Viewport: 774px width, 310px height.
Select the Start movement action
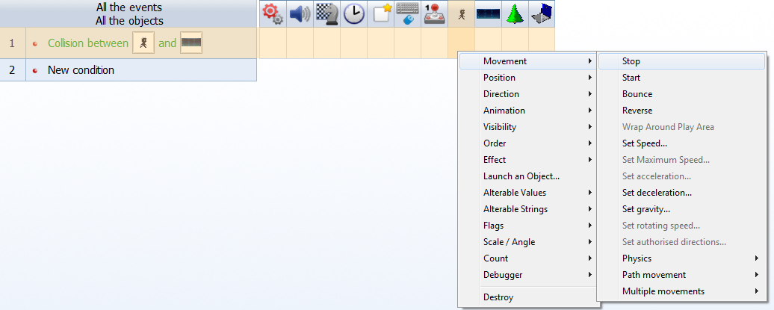tap(681, 78)
